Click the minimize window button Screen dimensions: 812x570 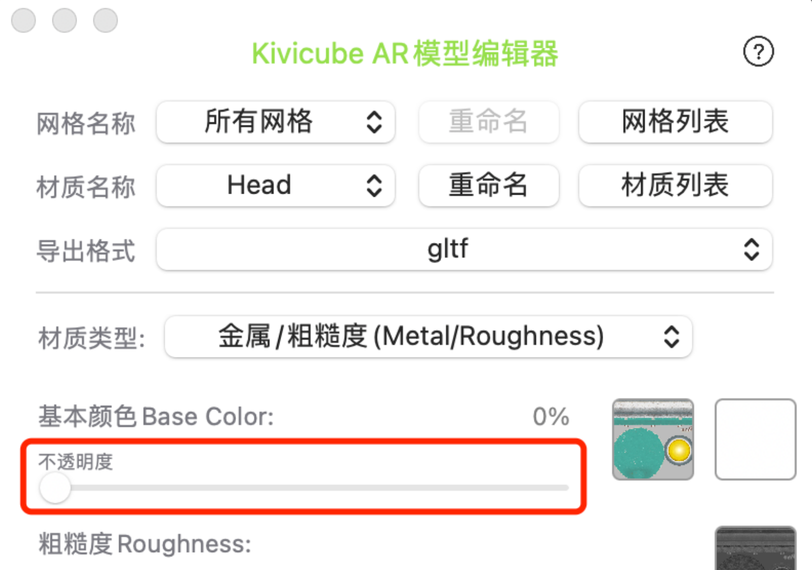tap(65, 20)
